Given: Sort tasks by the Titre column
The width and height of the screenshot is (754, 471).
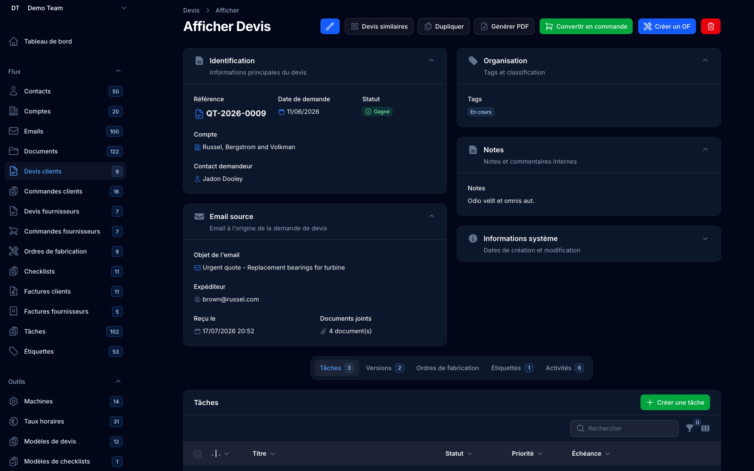Looking at the screenshot, I should point(264,453).
